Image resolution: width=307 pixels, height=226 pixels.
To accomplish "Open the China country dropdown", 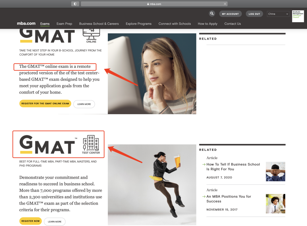I will pos(278,14).
